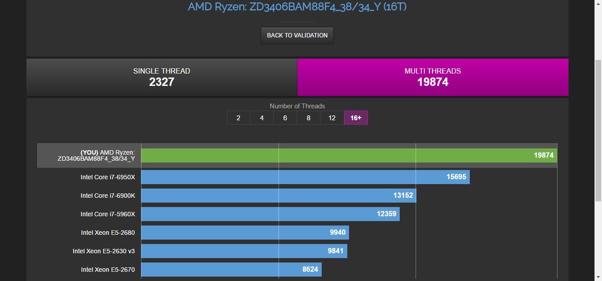
Task: Choose 2 threads in thread selector
Action: coord(238,118)
